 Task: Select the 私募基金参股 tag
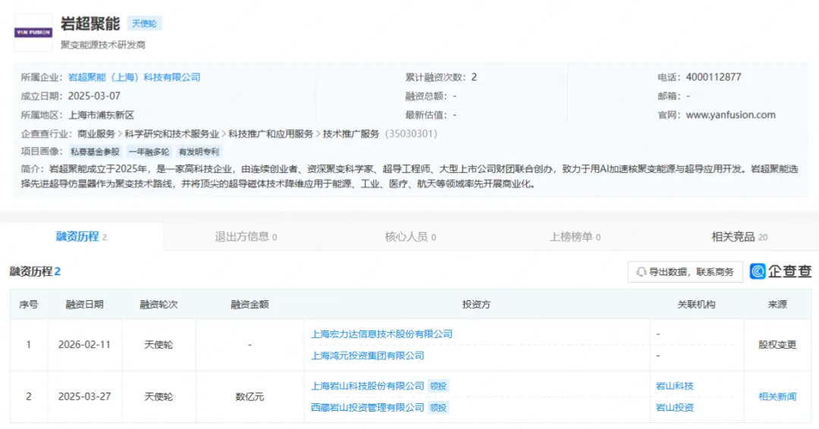coord(95,152)
